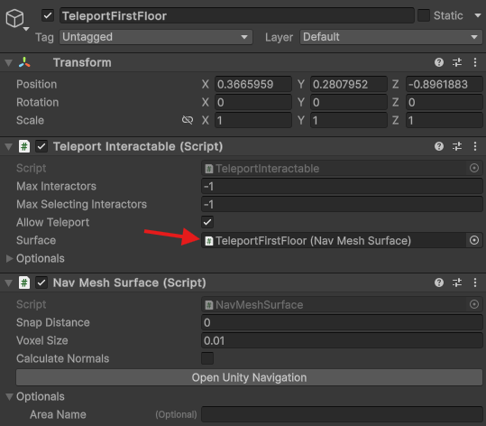Pick an object for the Surface field
Viewport: 486px width, 426px height.
pyautogui.click(x=474, y=240)
